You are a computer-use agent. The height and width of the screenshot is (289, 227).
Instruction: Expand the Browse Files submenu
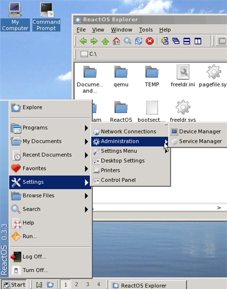(50, 196)
